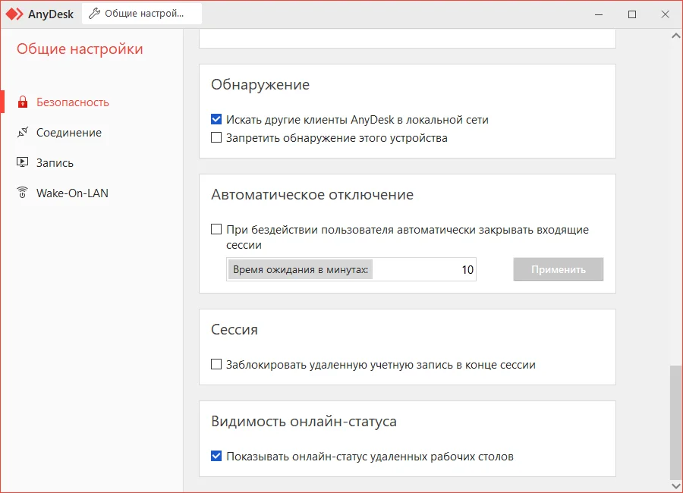Click the scroll down arrow of the scrollbar
683x493 pixels.
(675, 485)
